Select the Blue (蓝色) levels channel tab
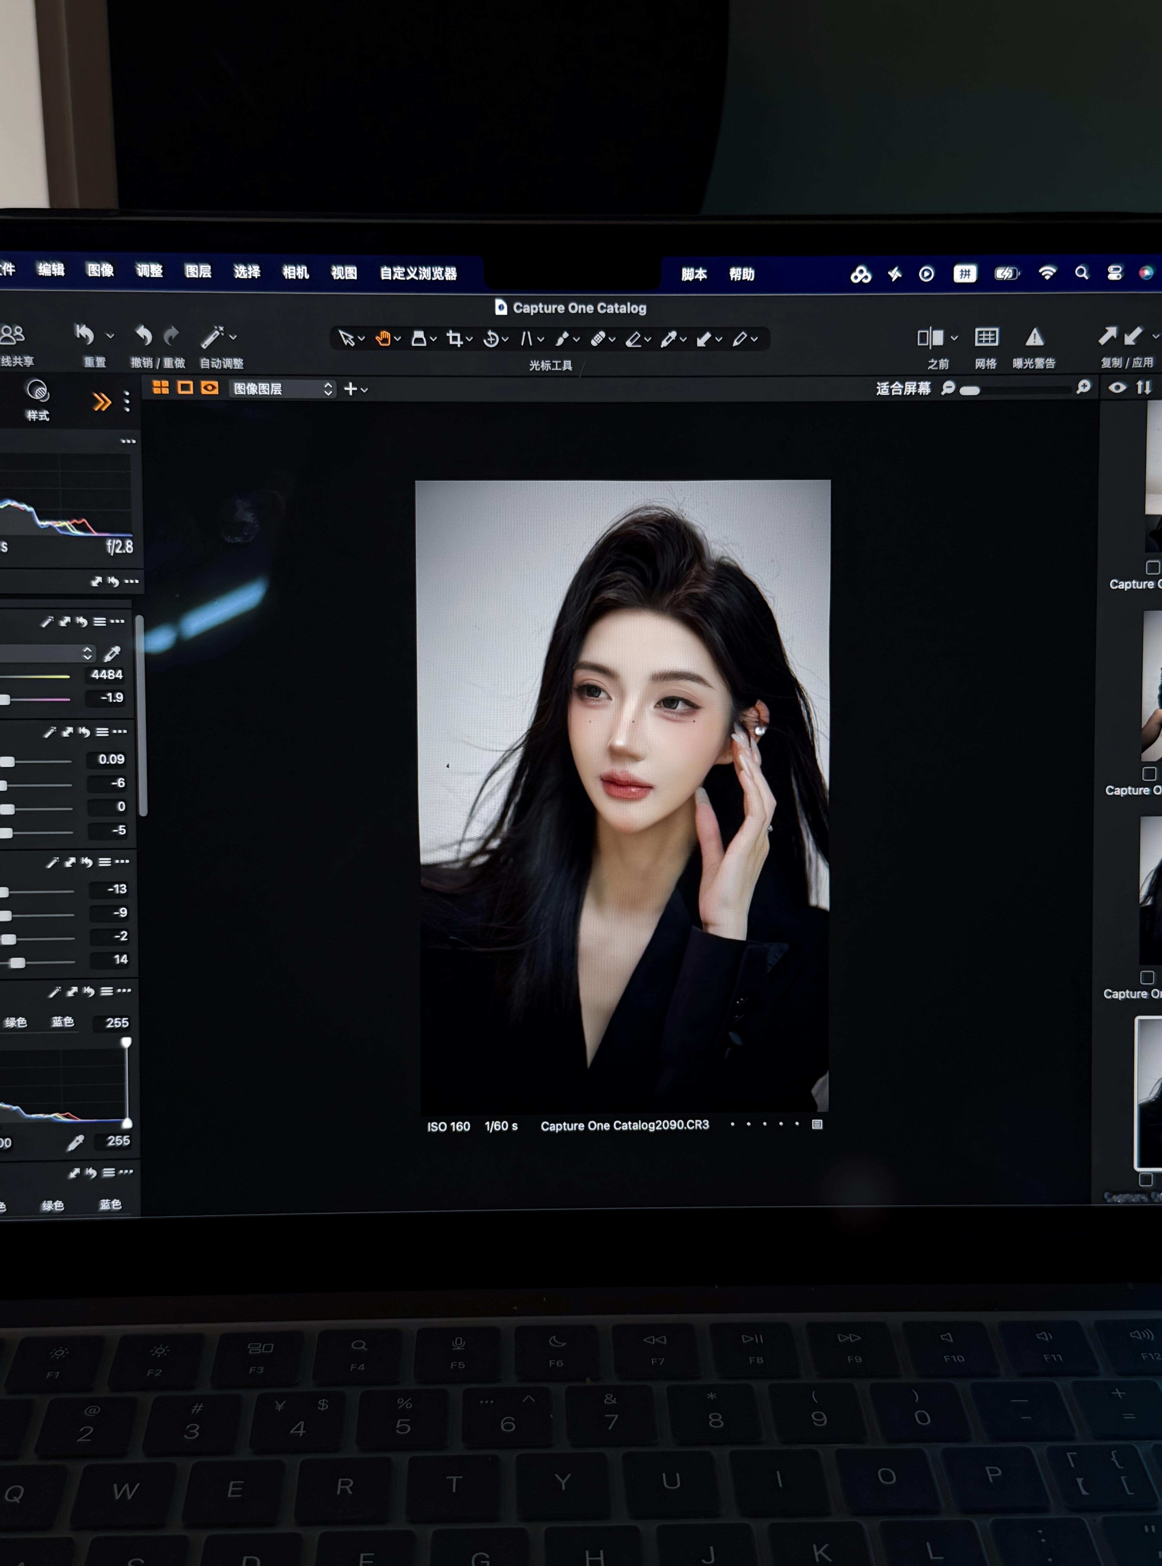The image size is (1162, 1566). (x=63, y=1022)
